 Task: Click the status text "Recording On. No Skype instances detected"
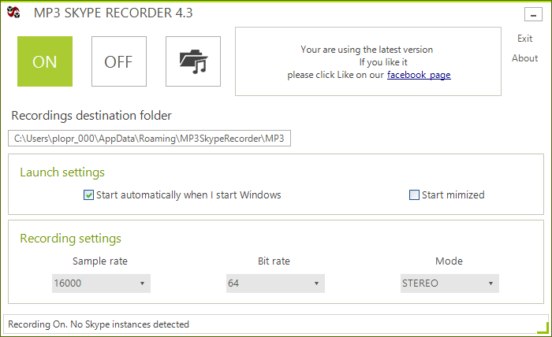(x=99, y=324)
